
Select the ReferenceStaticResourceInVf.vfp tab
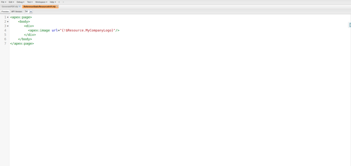(x=39, y=6)
